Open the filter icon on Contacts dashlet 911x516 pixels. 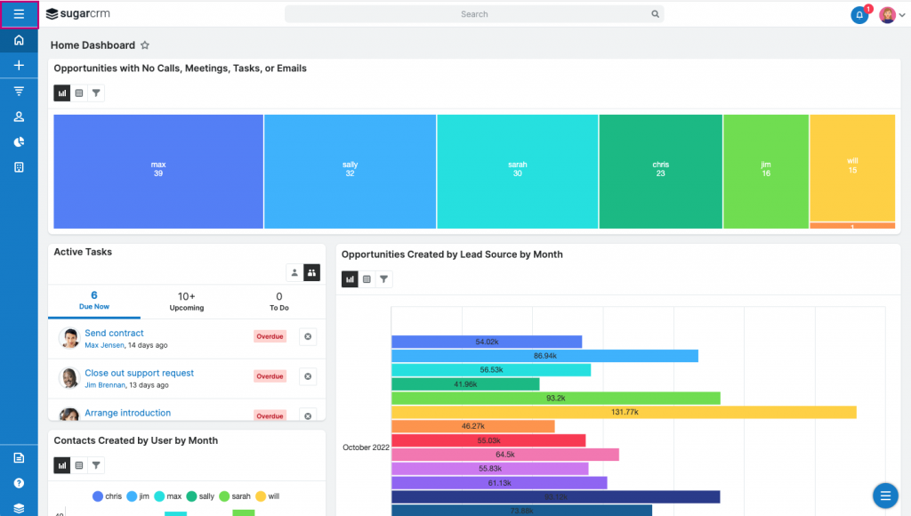(x=96, y=464)
